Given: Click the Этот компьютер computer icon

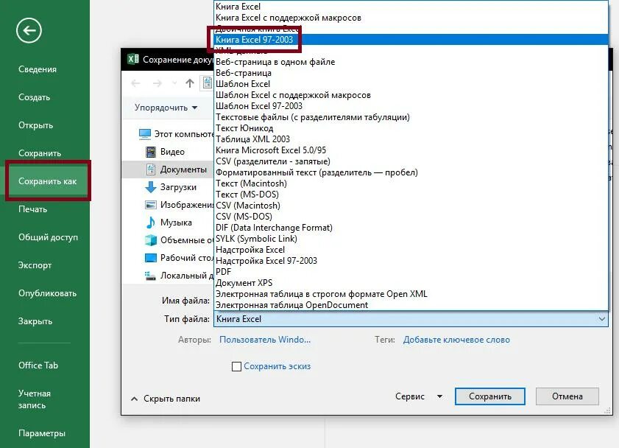Looking at the screenshot, I should pyautogui.click(x=145, y=134).
